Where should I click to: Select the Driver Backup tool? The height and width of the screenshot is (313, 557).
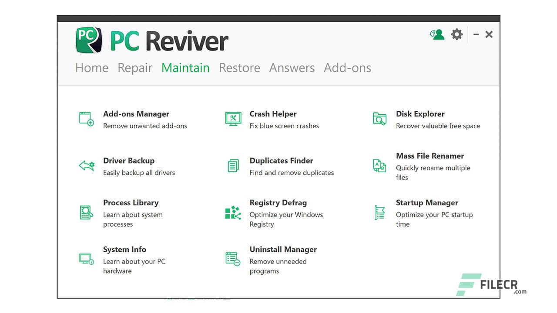click(x=129, y=160)
